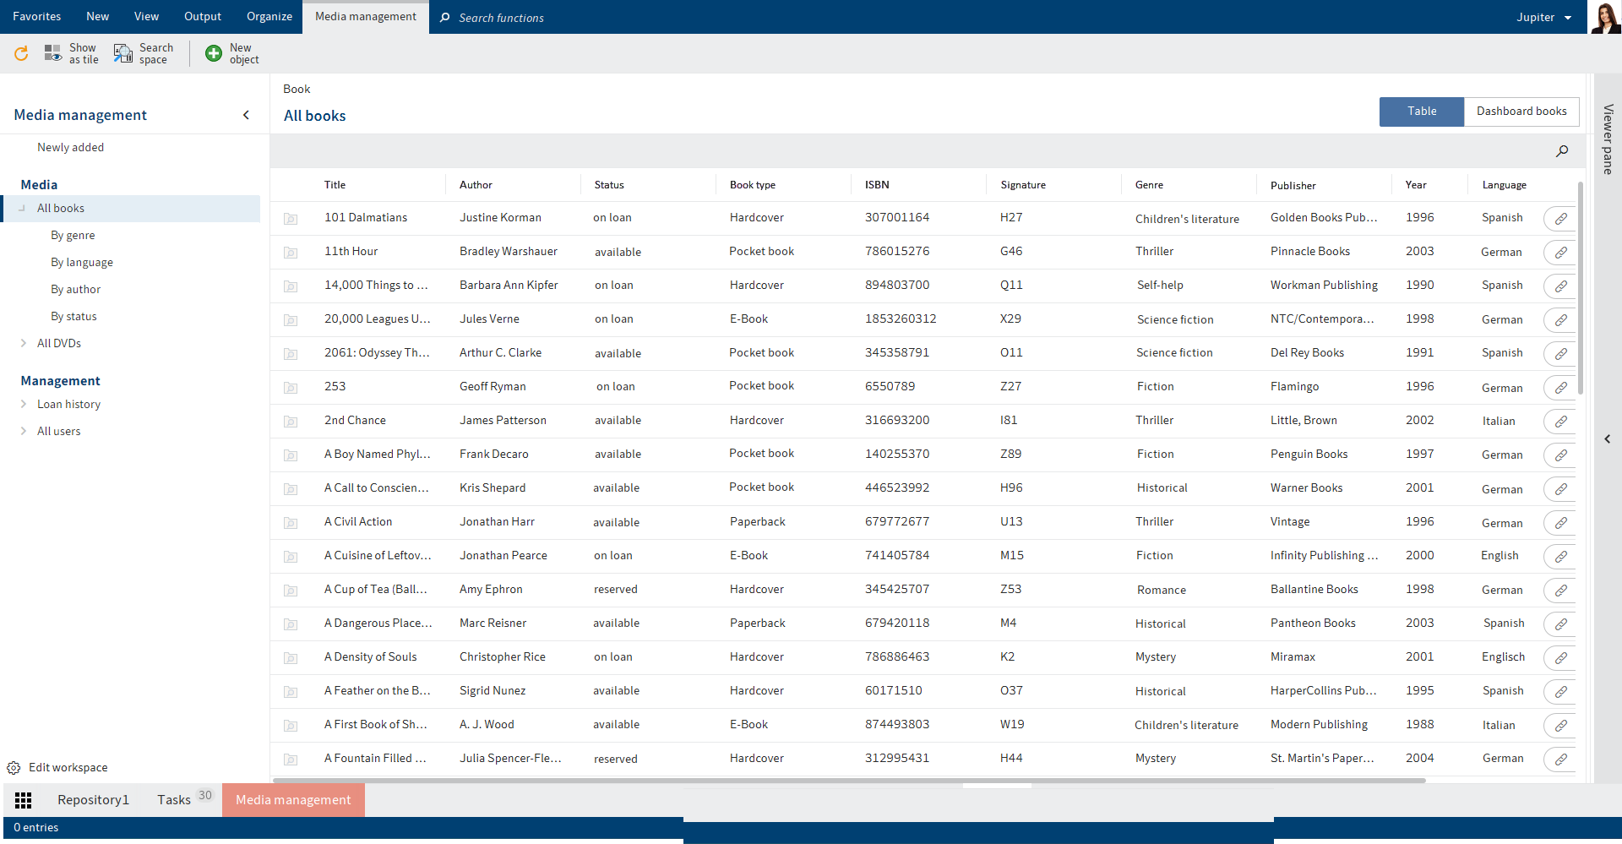The height and width of the screenshot is (844, 1622).
Task: Click the vertical table scrollbar
Action: coord(1580,287)
